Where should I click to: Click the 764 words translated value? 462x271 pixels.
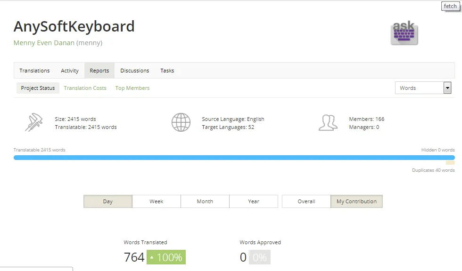point(134,257)
